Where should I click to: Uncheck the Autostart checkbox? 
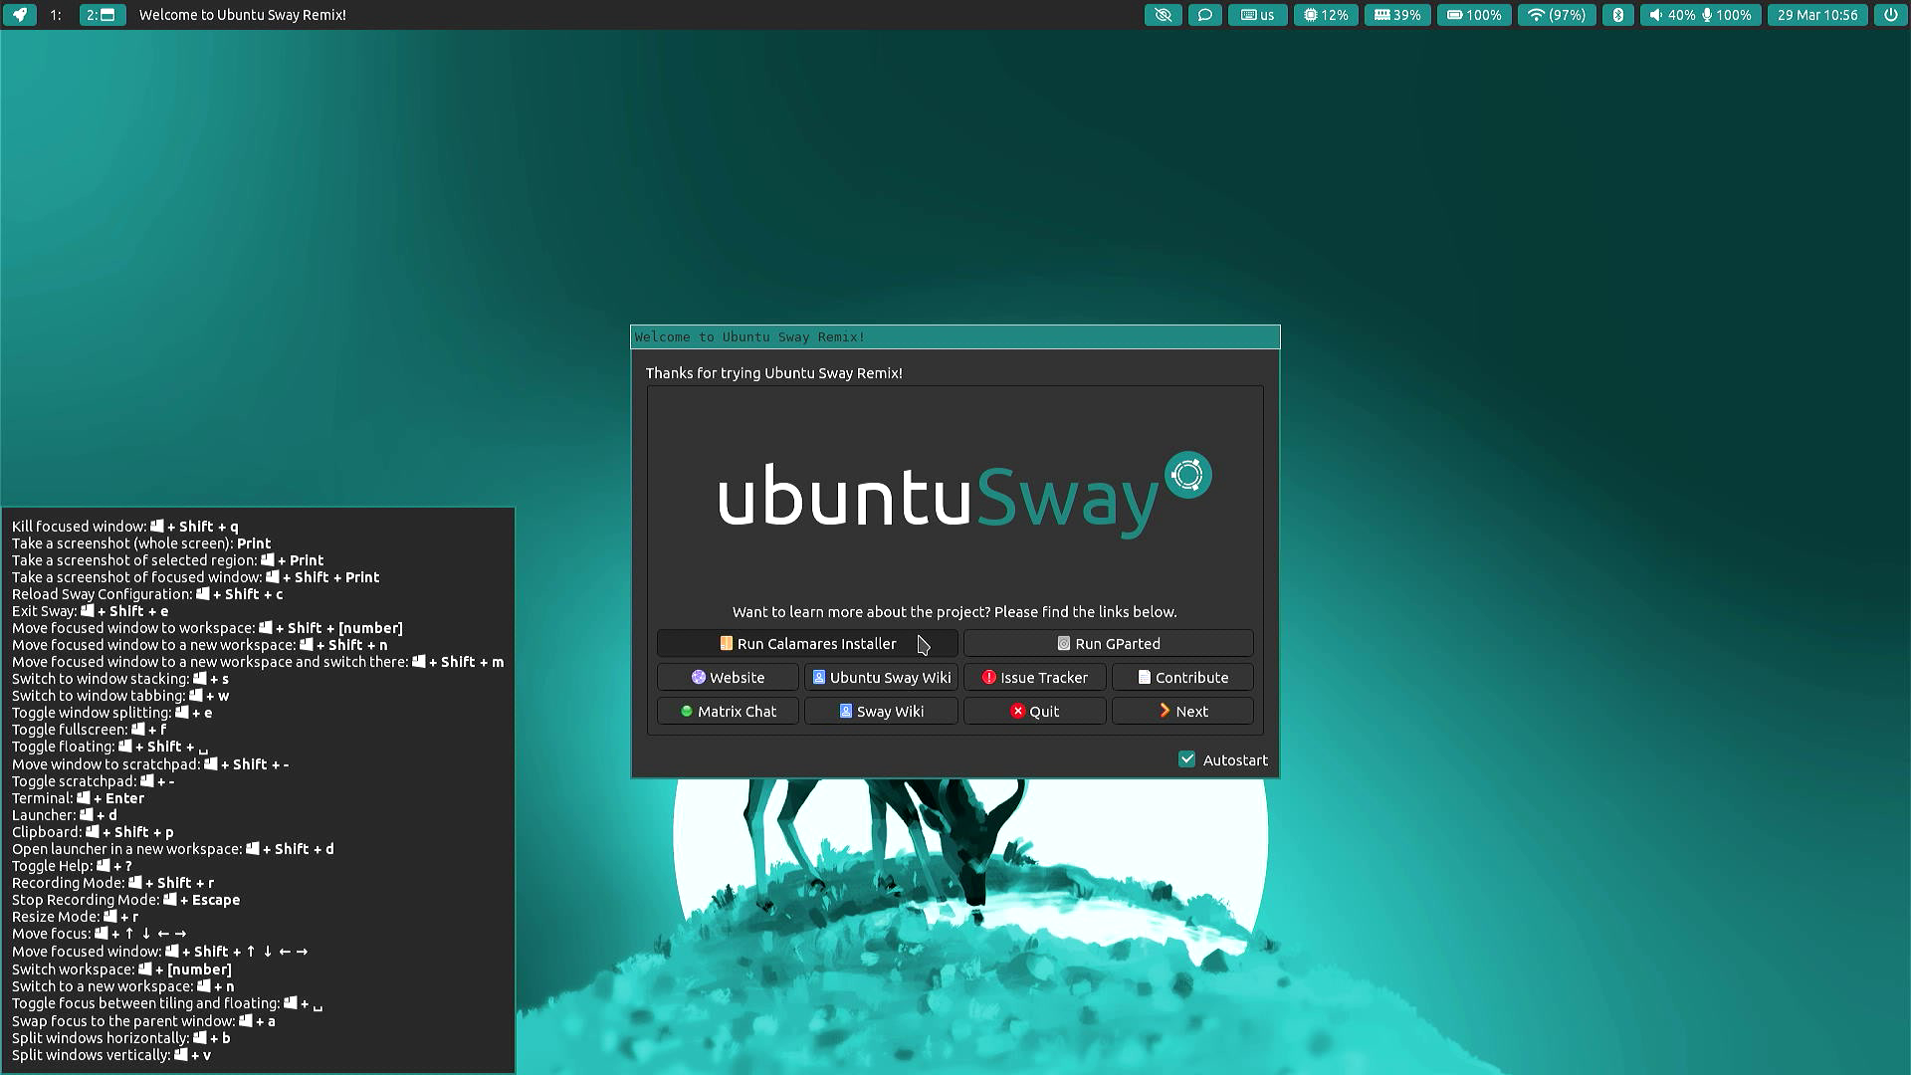pos(1187,759)
